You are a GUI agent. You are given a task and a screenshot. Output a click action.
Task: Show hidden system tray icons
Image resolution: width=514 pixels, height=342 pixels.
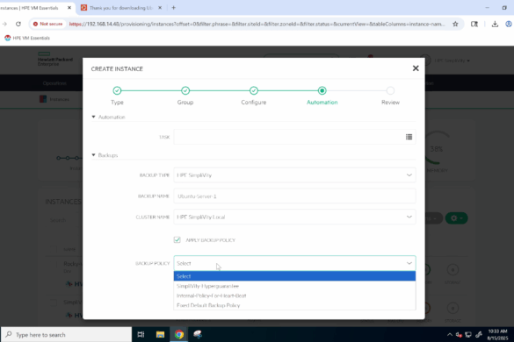tap(450, 334)
